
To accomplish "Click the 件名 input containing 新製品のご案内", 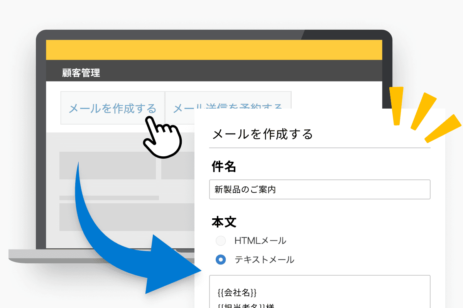I will 319,189.
